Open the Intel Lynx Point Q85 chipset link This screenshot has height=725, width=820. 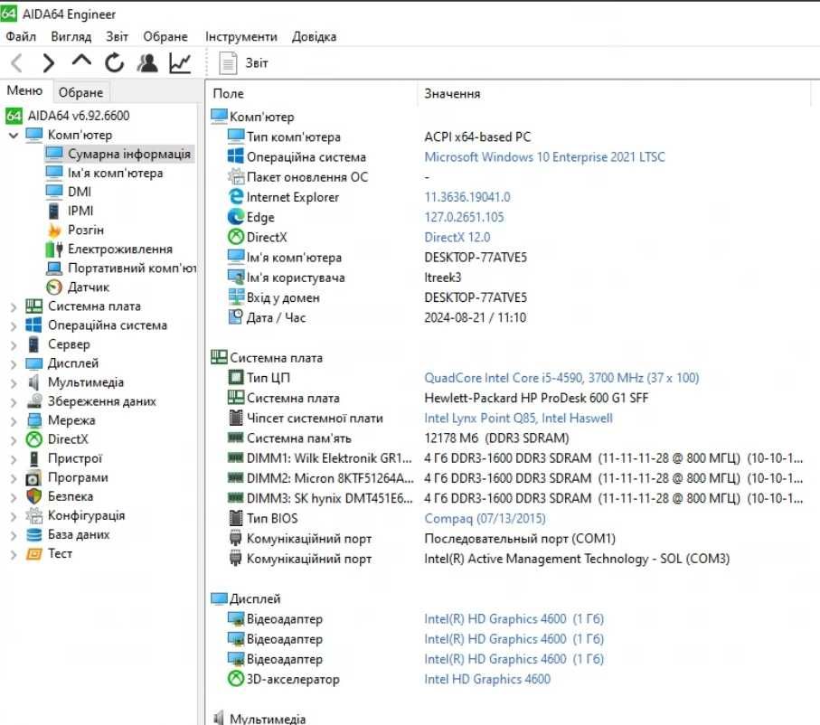518,418
